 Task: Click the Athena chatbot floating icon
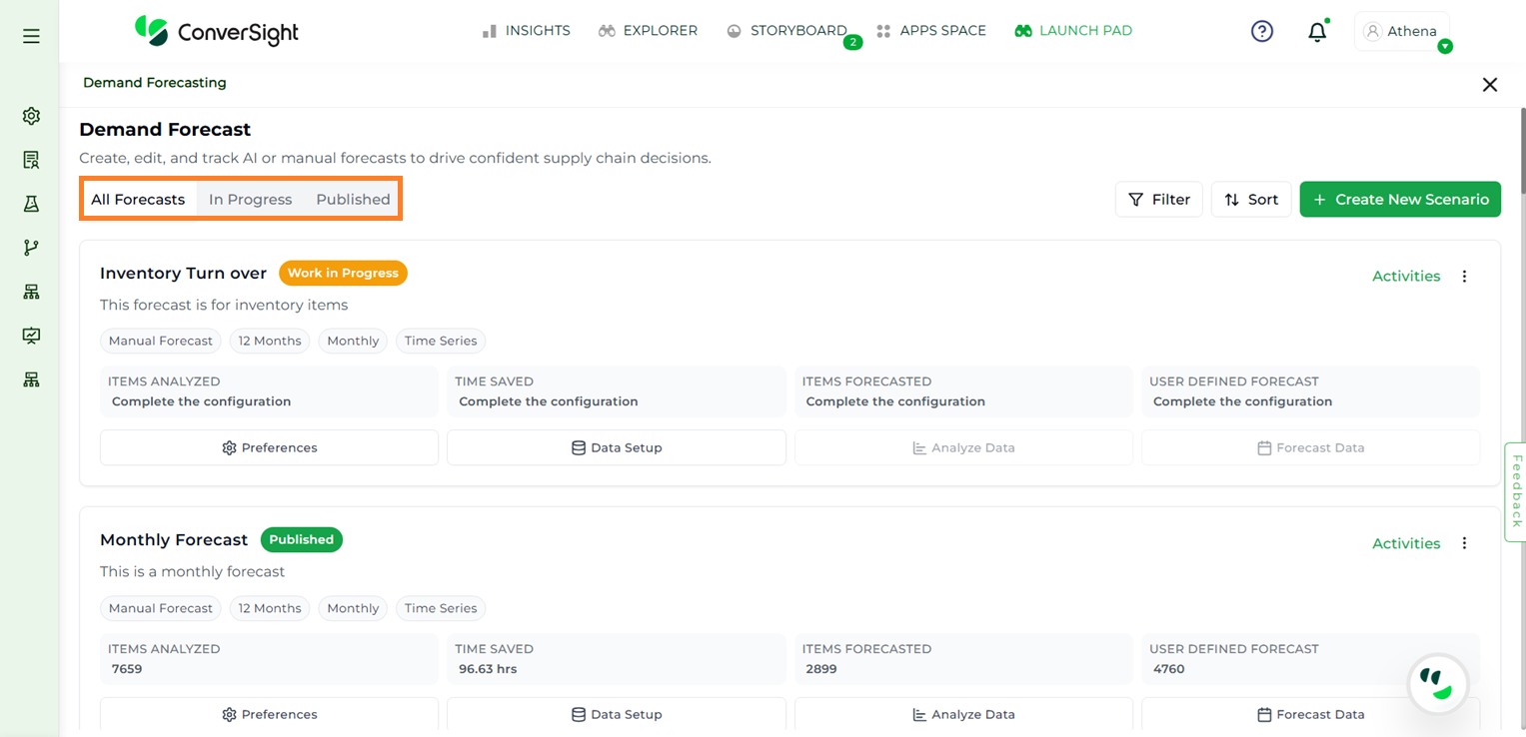[1437, 684]
